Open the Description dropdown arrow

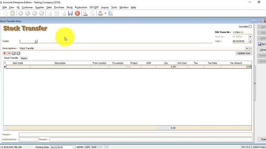pyautogui.click(x=247, y=48)
